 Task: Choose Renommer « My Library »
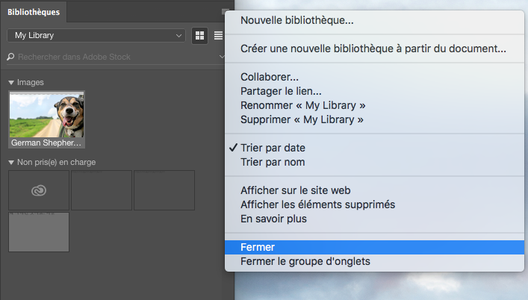[x=302, y=105]
